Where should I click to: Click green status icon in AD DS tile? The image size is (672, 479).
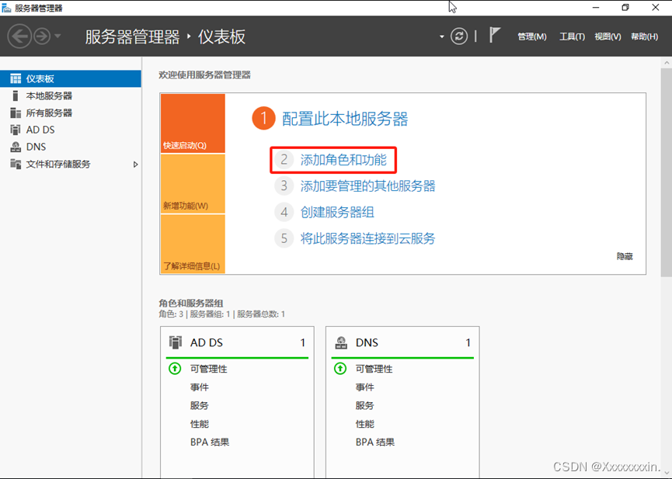click(175, 369)
